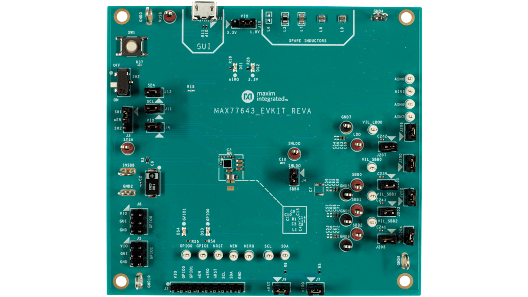Click the GND5 black test point
The height and width of the screenshot is (297, 528).
(346, 194)
